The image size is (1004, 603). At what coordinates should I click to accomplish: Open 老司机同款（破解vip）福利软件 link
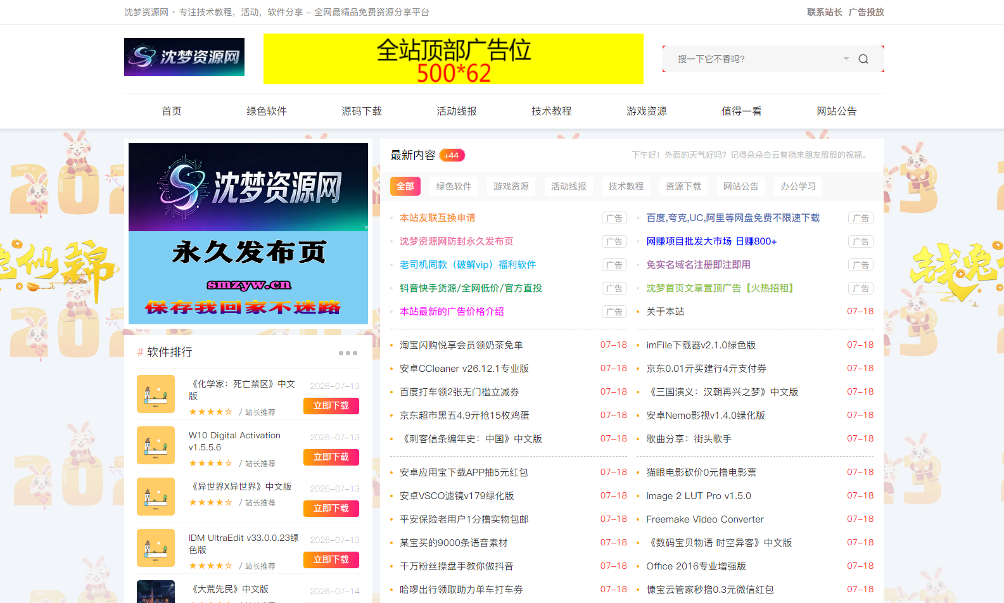(x=468, y=265)
